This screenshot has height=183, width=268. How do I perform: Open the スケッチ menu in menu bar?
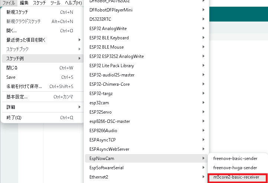39,3
